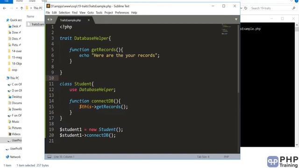This screenshot has height=168, width=299.
Task: Open the Music folder under This PC
Action: pyautogui.click(x=14, y=121)
